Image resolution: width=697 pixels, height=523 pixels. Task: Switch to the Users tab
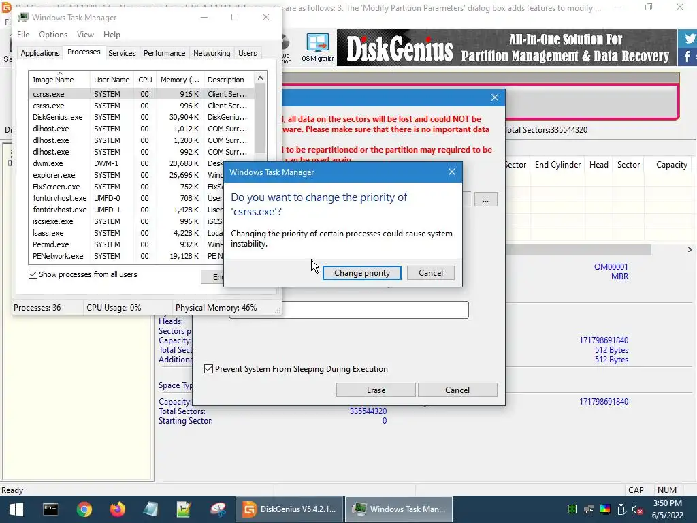(x=247, y=53)
